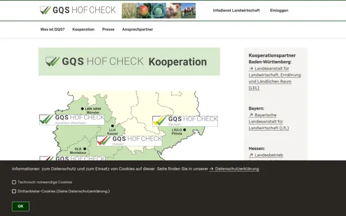This screenshot has width=346, height=216.
Task: Toggle 'Technisch notwendige Cookies' checkbox
Action: (14, 182)
